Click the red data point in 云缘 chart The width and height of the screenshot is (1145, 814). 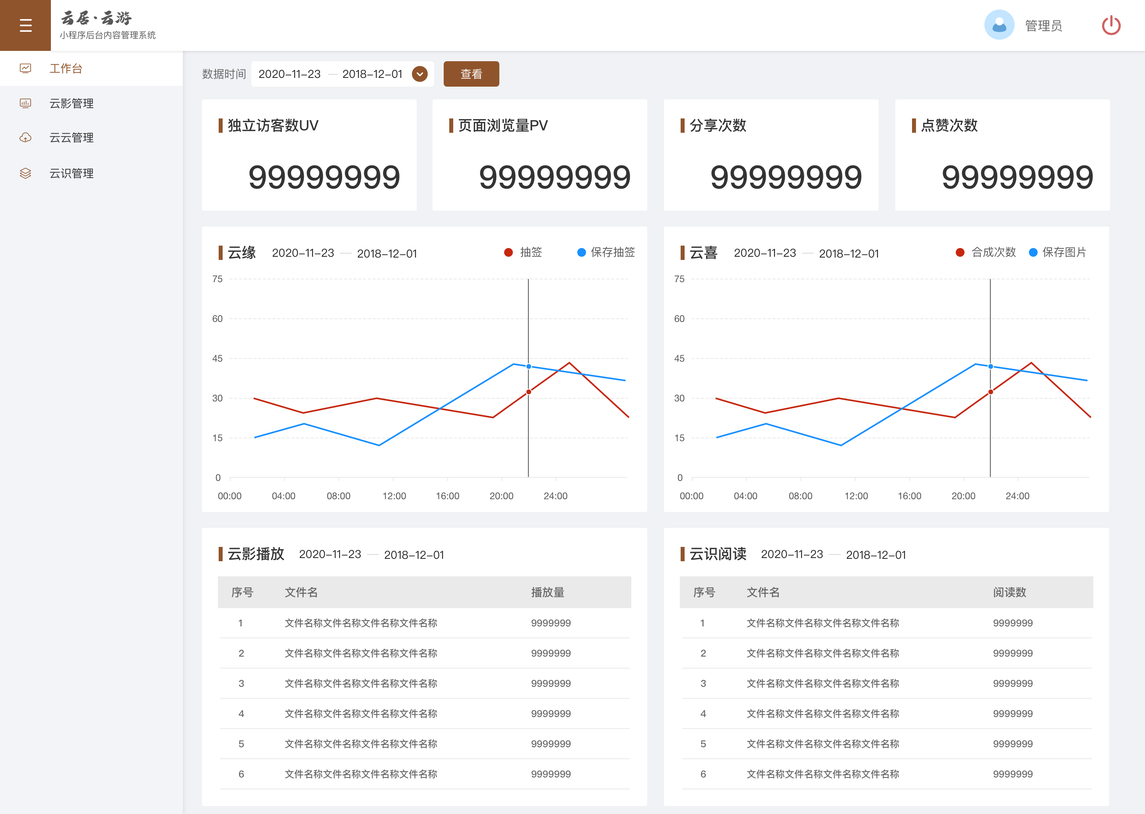[528, 392]
